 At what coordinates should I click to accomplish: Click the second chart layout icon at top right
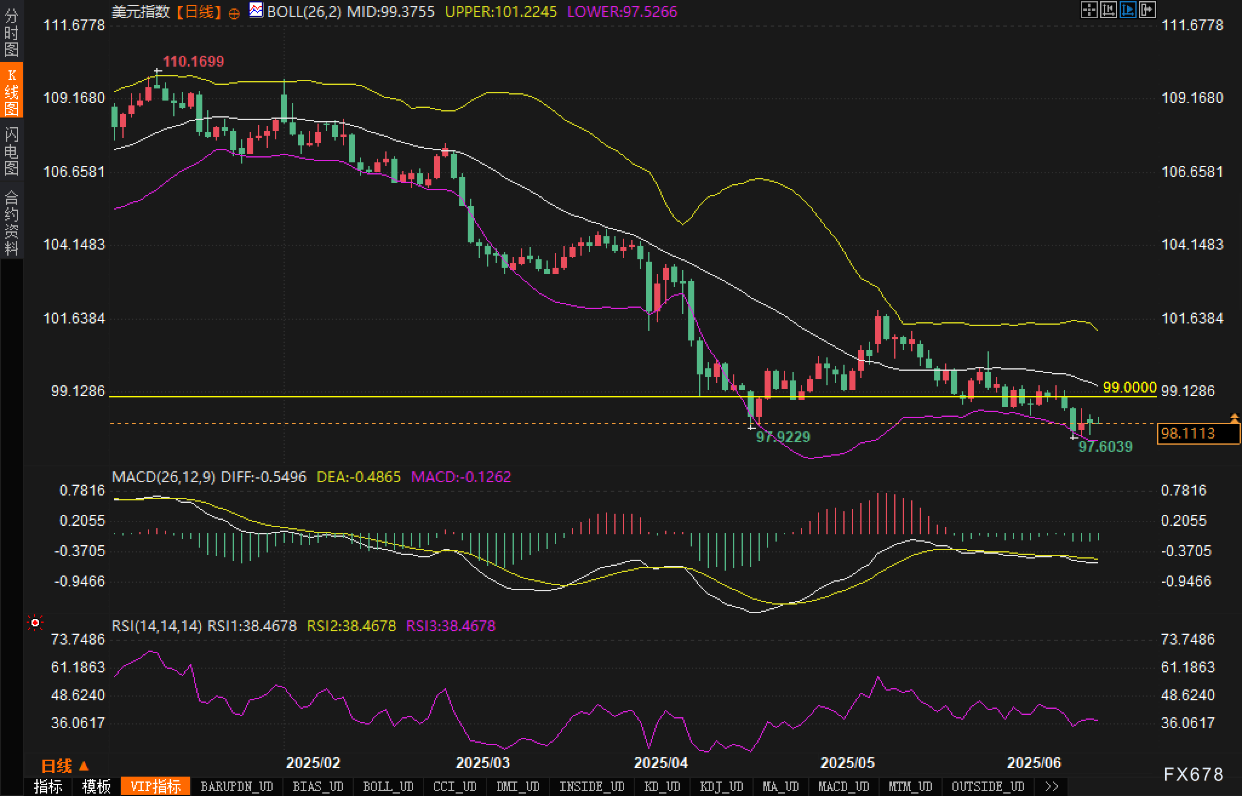(x=1108, y=10)
